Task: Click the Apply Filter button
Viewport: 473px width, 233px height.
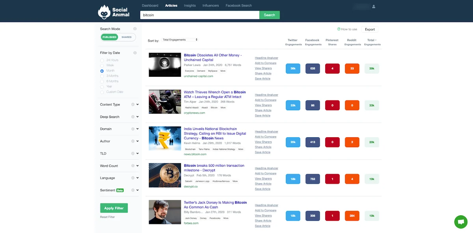Action: point(114,208)
